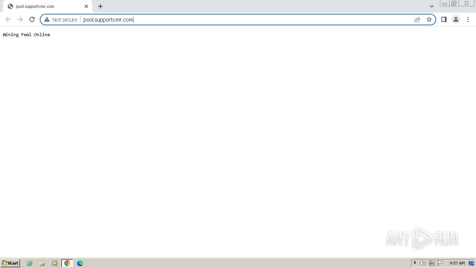Image resolution: width=476 pixels, height=268 pixels.
Task: Open the Chrome three-dot menu
Action: 468,19
